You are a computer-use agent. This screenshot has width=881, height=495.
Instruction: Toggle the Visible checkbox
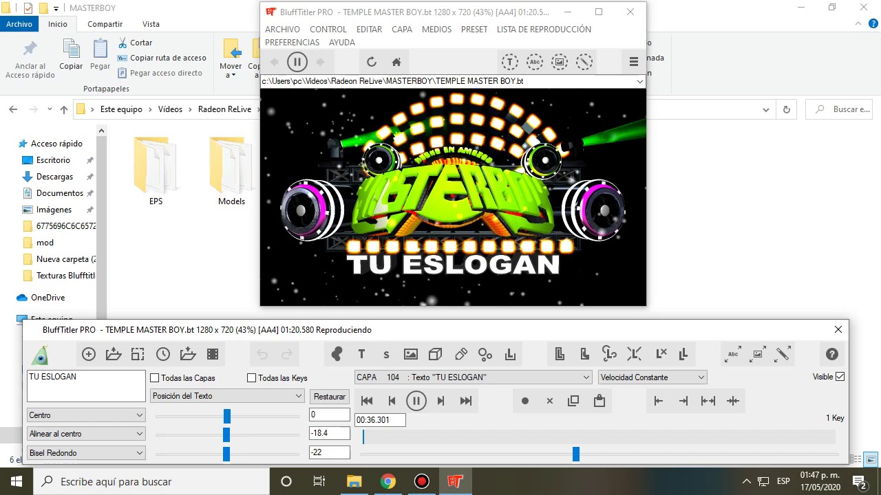(840, 377)
